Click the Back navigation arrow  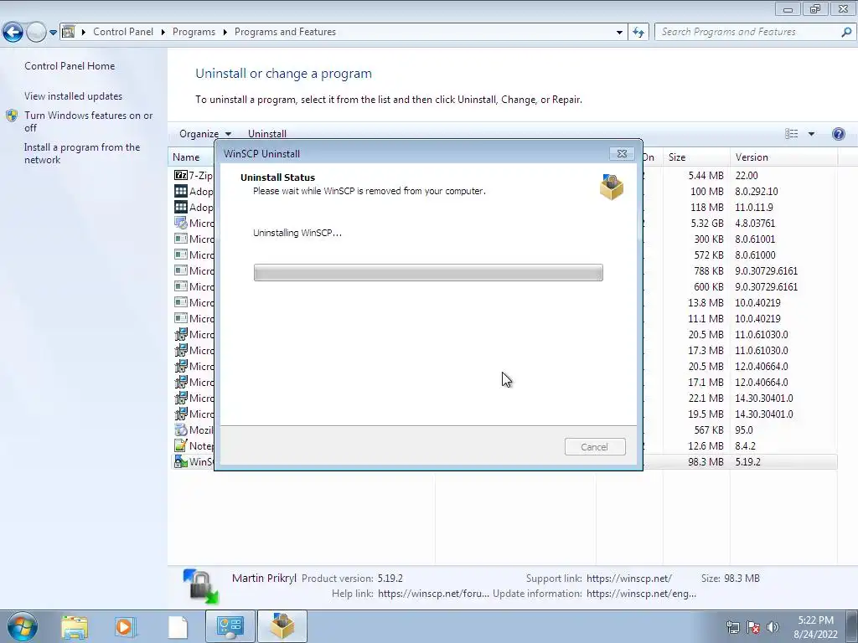pyautogui.click(x=13, y=33)
